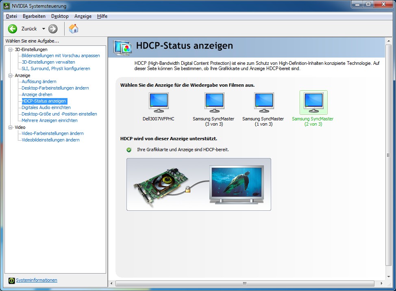396x291 pixels.
Task: Open the Desktop menu
Action: pyautogui.click(x=59, y=16)
